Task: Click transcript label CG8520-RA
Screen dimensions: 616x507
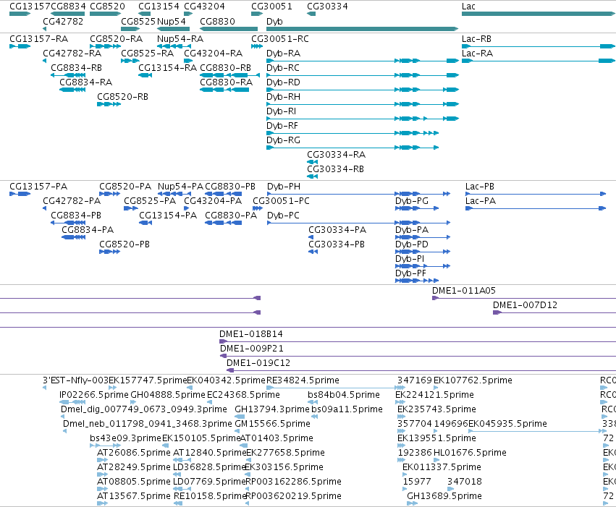Action: tap(116, 39)
